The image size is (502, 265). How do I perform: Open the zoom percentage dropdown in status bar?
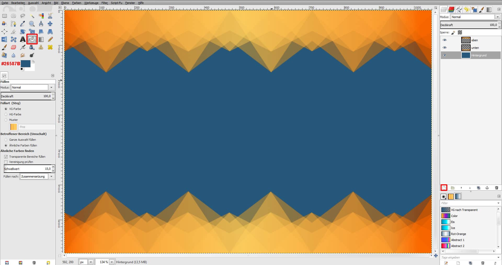coord(112,262)
